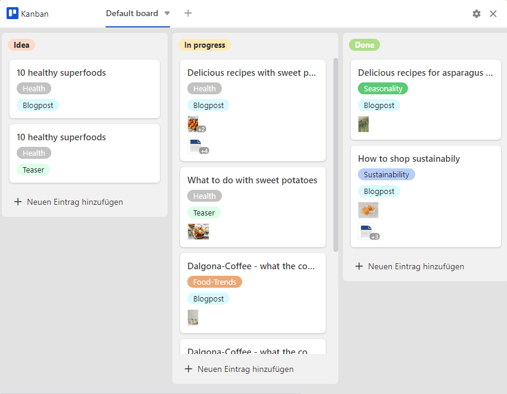Click the Sustainability blue tag

click(x=387, y=175)
